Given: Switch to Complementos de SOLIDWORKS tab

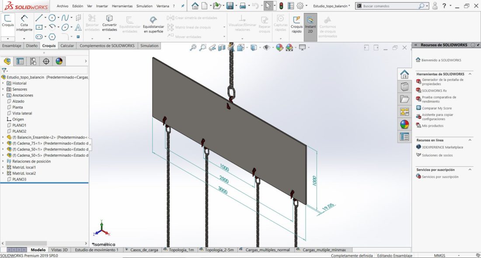Looking at the screenshot, I should (107, 46).
